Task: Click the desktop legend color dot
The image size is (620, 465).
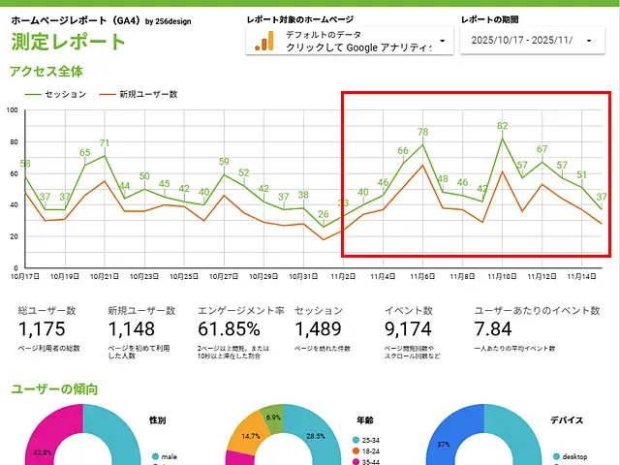Action: click(x=555, y=455)
